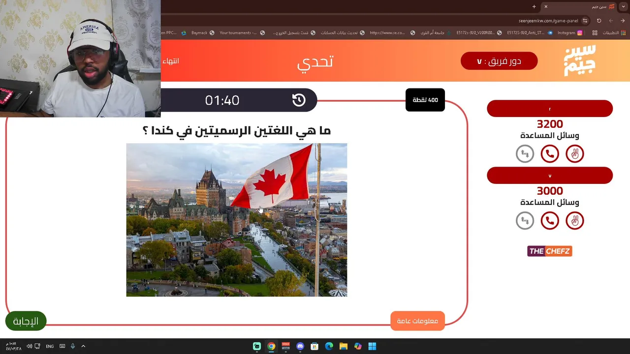Open the Chrome tab search dropdown
Image resolution: width=630 pixels, height=354 pixels.
(x=624, y=6)
